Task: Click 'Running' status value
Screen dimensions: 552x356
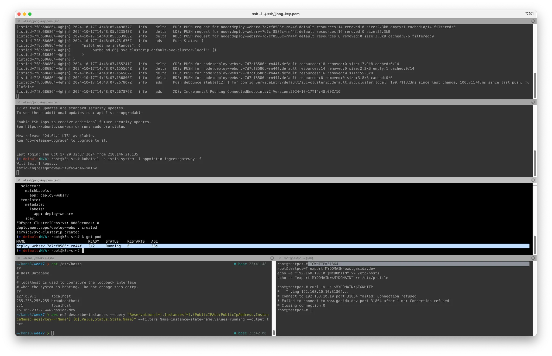Action: tap(113, 246)
